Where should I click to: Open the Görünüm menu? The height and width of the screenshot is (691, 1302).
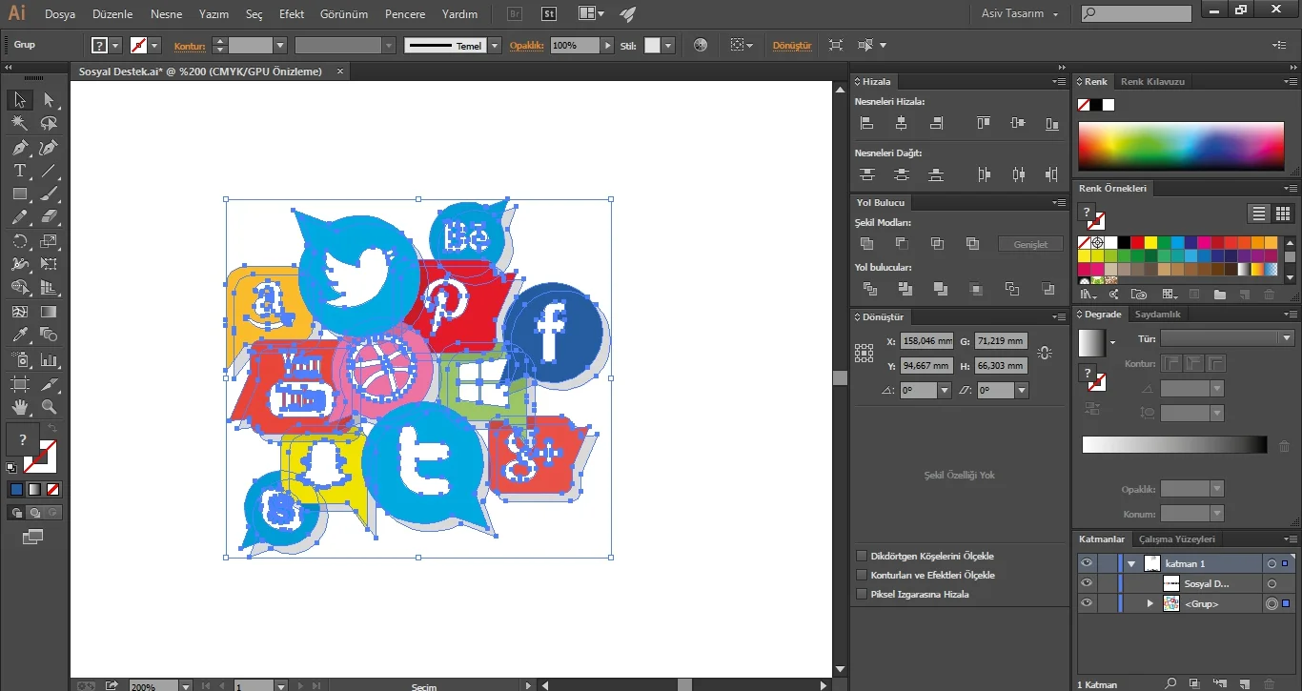[x=344, y=14]
